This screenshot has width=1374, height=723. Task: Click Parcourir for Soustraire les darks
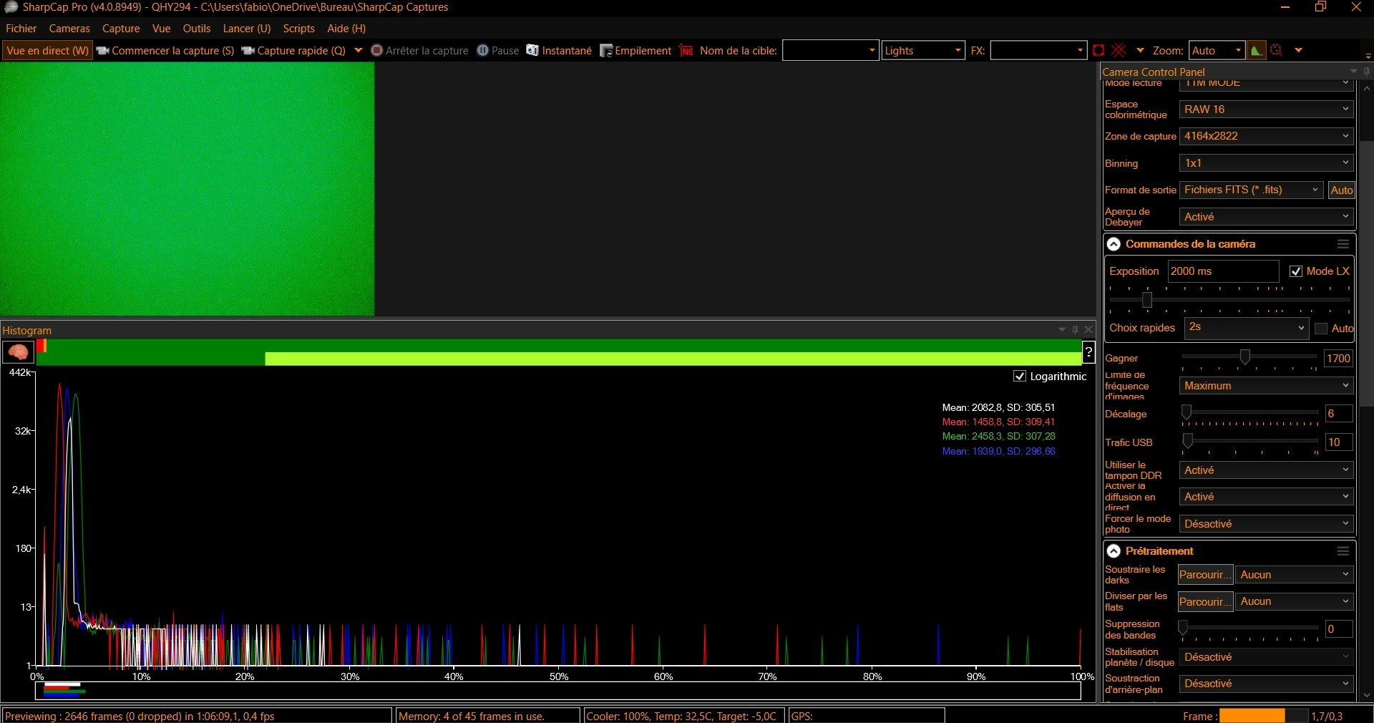[1206, 575]
